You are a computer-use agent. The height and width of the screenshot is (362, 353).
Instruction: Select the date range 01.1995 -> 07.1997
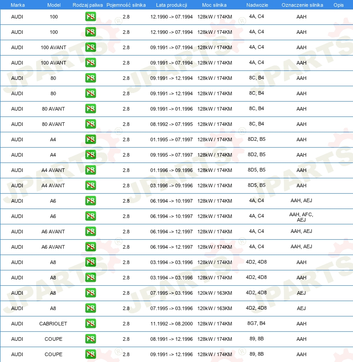[171, 139]
